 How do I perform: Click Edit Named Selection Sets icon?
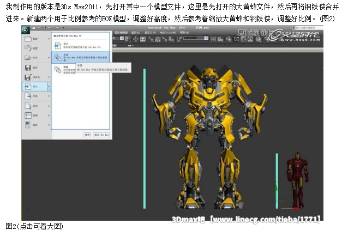point(179,39)
